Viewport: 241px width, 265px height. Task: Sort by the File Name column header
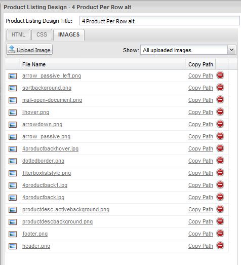coord(102,64)
